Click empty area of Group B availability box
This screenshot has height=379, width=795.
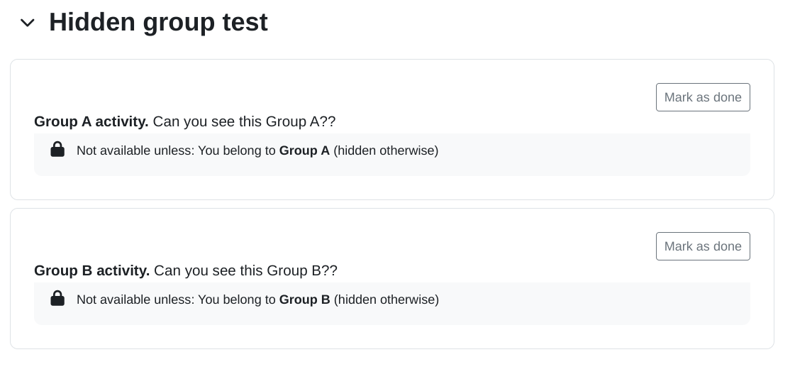593,304
